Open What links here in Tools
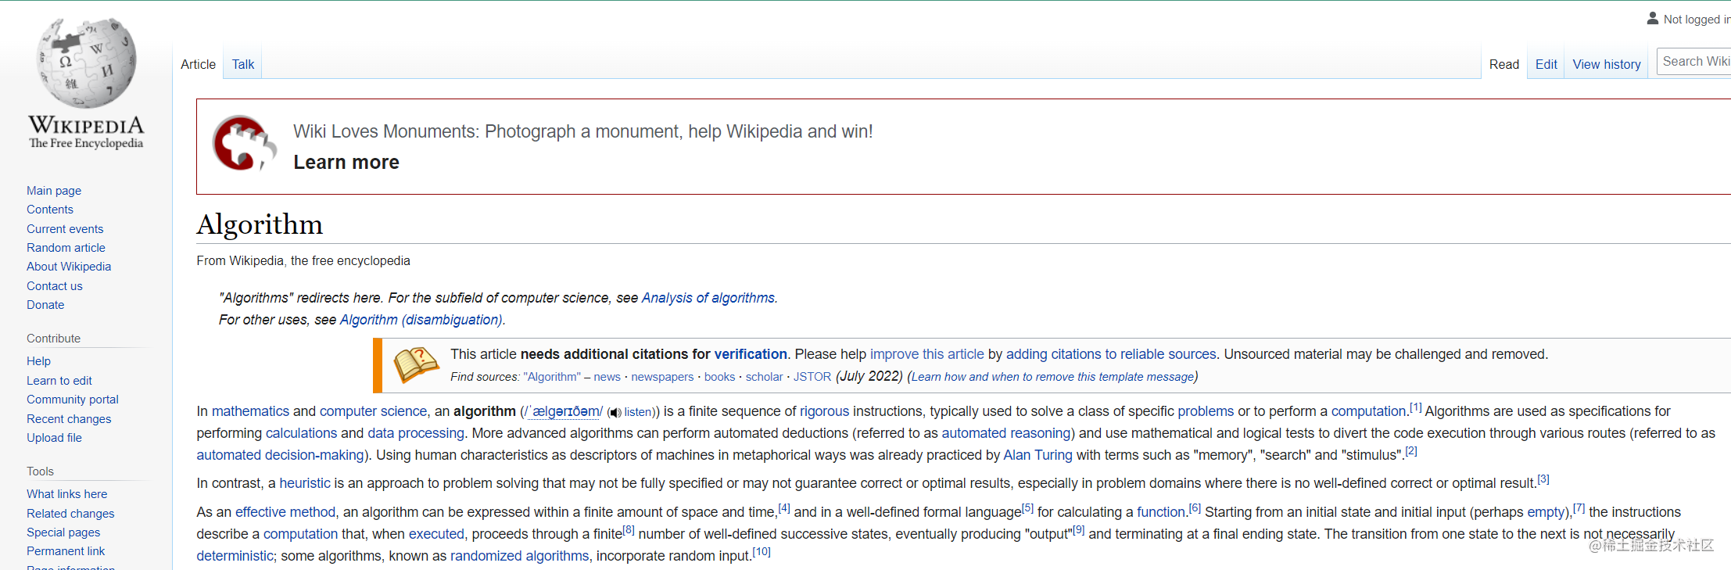 (66, 493)
